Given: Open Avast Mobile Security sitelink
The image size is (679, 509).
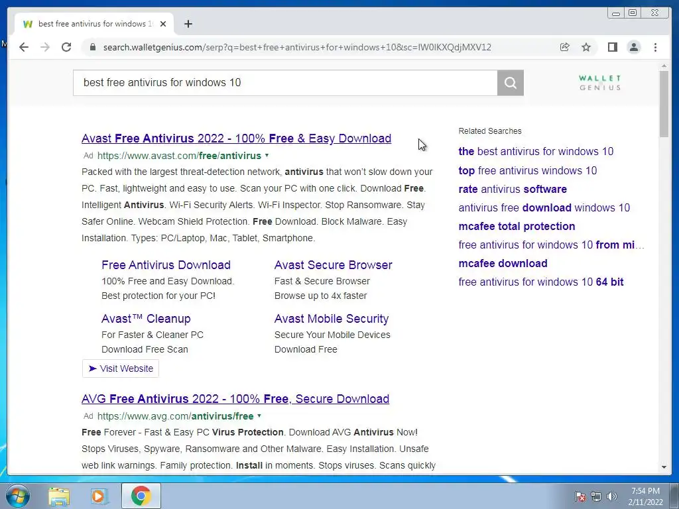Looking at the screenshot, I should coord(332,319).
